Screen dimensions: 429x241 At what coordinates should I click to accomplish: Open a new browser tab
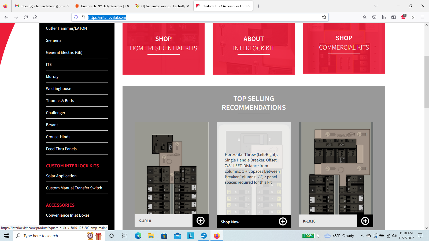(258, 6)
